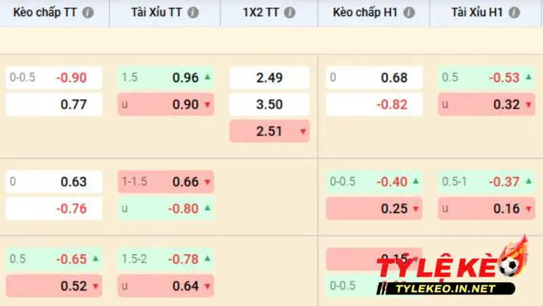This screenshot has width=543, height=306.
Task: Choose over 1-1.5 odds 0.66
Action: pyautogui.click(x=166, y=182)
